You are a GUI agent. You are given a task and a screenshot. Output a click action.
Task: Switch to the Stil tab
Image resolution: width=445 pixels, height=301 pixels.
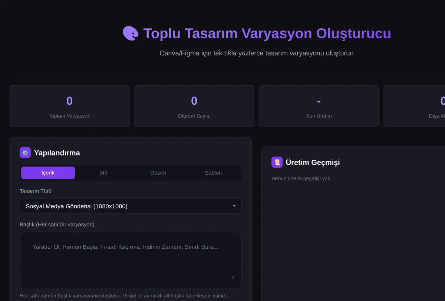[x=103, y=173]
